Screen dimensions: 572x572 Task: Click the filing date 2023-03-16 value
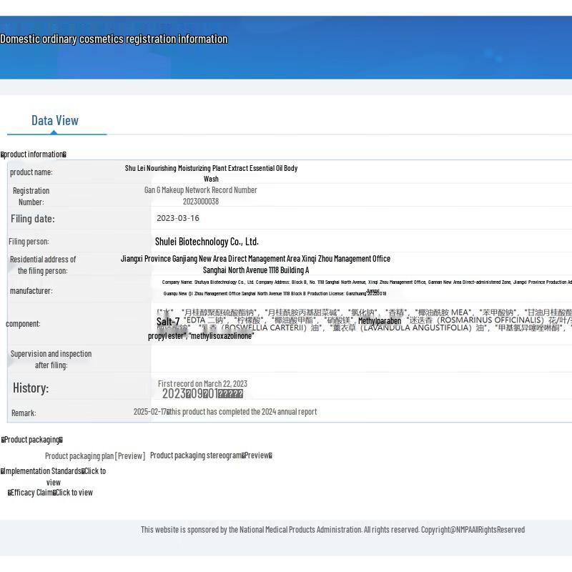point(178,219)
